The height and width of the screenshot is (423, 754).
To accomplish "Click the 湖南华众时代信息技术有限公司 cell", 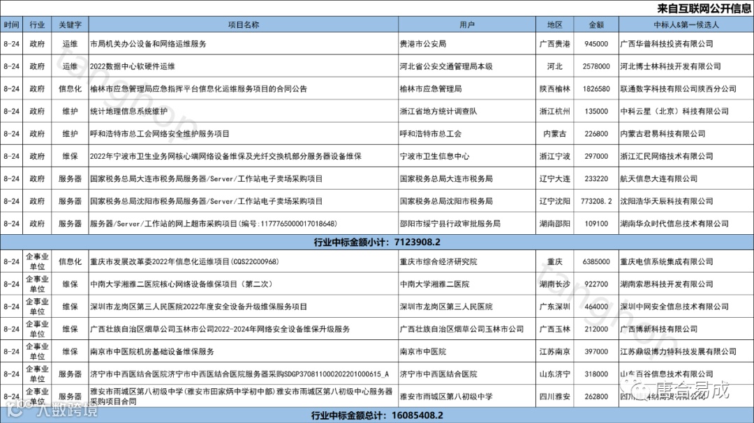I will click(686, 224).
